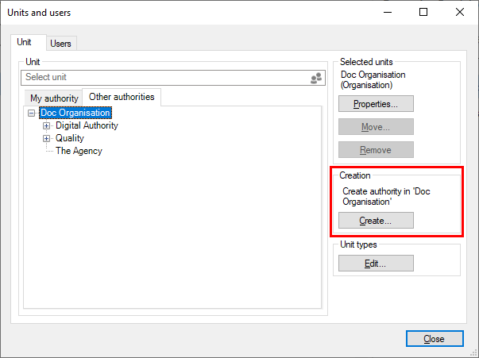Image resolution: width=479 pixels, height=358 pixels.
Task: Select the Quality unit item
Action: point(69,138)
